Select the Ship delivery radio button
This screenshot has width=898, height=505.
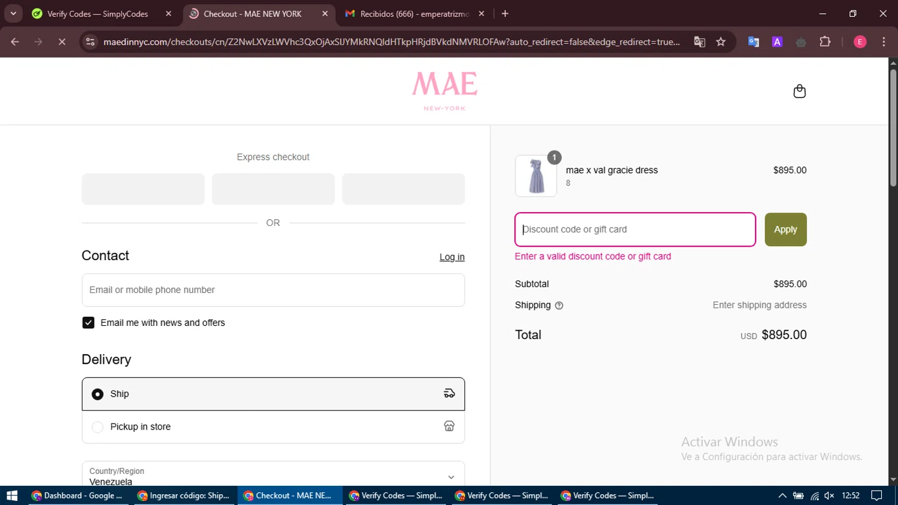tap(98, 394)
